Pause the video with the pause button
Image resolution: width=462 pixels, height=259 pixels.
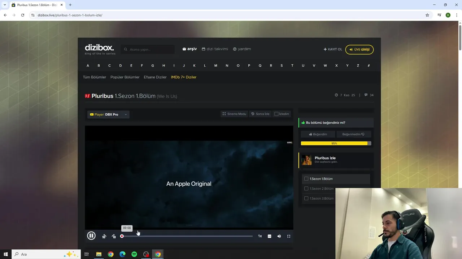click(x=91, y=236)
